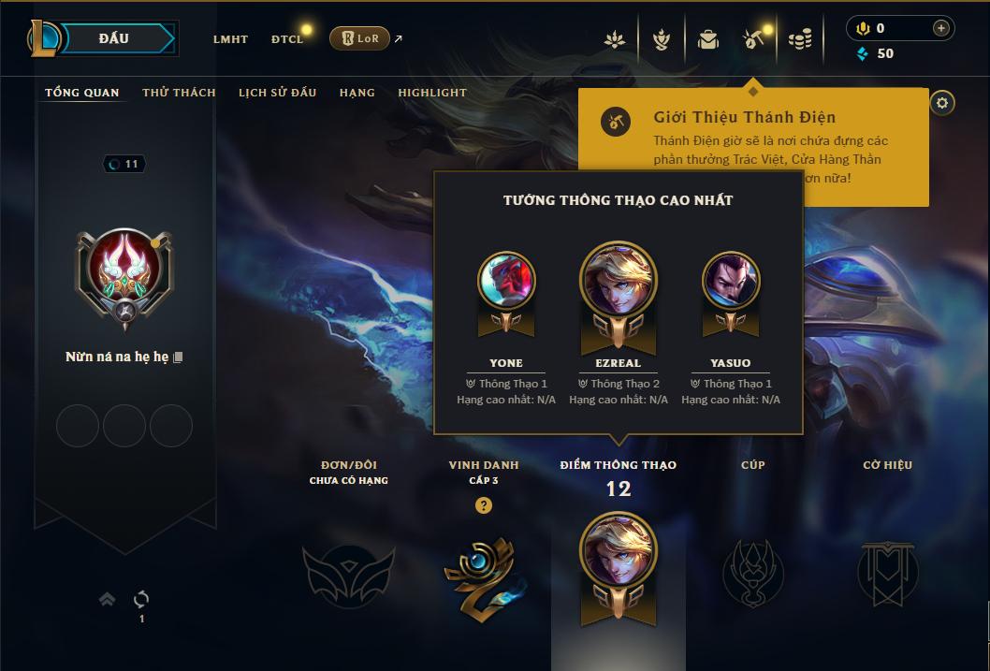This screenshot has width=990, height=671.
Task: Click the Yone mastery portrait
Action: click(506, 282)
